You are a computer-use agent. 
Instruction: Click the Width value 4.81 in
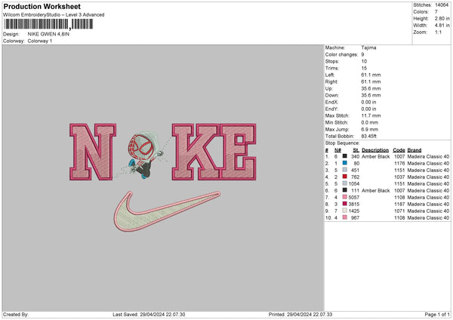(442, 26)
